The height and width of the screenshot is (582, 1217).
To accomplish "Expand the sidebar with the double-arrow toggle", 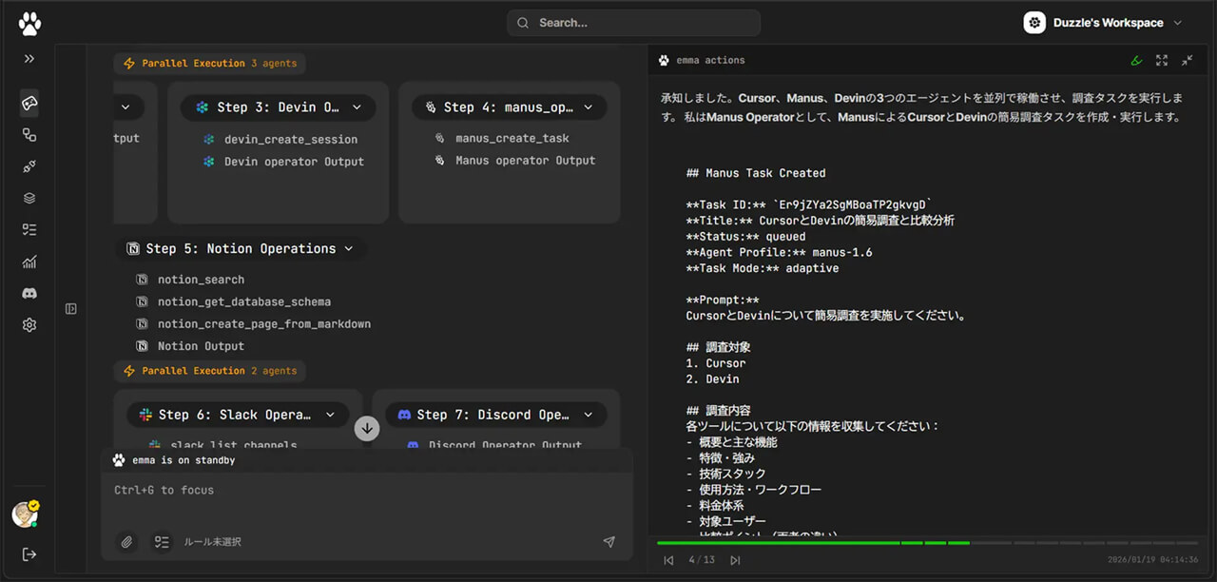I will tap(29, 59).
